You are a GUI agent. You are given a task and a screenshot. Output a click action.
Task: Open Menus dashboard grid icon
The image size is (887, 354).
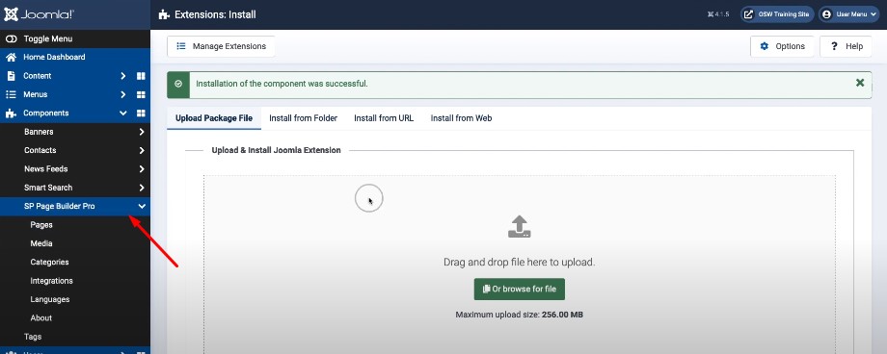[141, 94]
